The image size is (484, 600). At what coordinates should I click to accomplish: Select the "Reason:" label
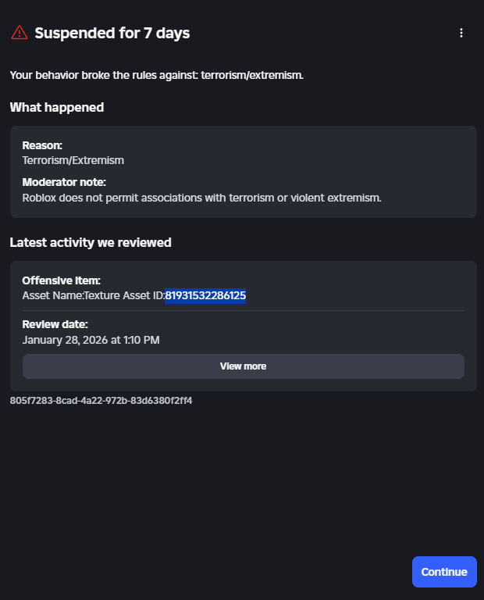[42, 145]
